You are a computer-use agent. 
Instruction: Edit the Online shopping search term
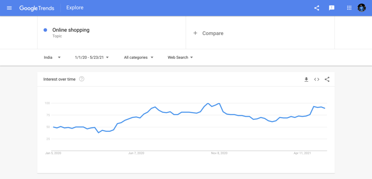71,30
